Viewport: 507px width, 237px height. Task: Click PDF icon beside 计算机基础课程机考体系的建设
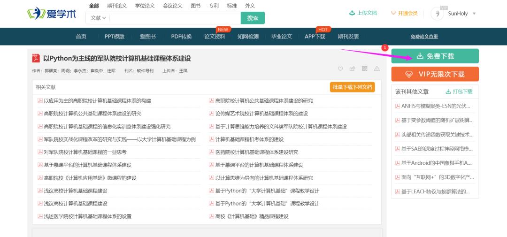[211, 139]
